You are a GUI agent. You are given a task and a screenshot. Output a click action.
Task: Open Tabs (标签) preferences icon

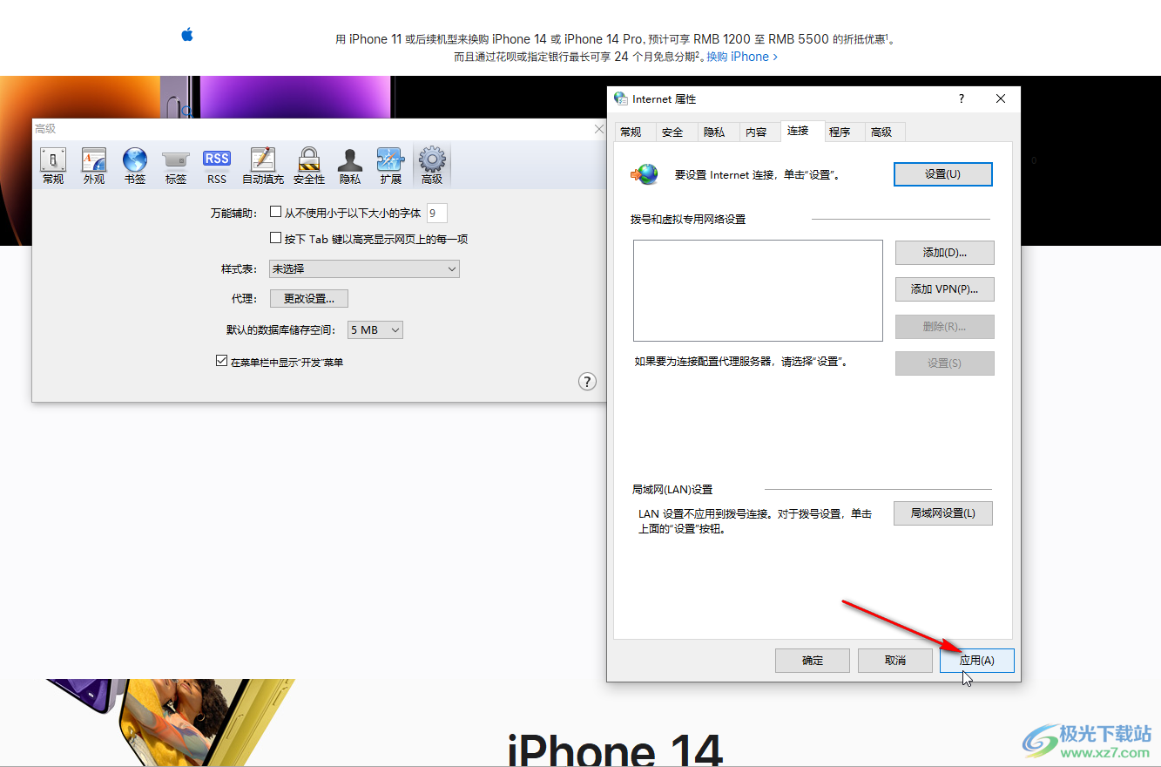point(176,166)
